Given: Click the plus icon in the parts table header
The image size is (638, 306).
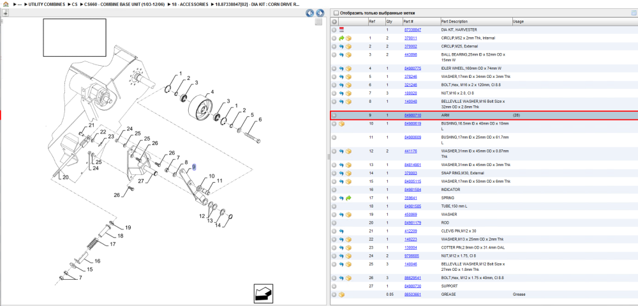Looking at the screenshot, I should click(334, 22).
